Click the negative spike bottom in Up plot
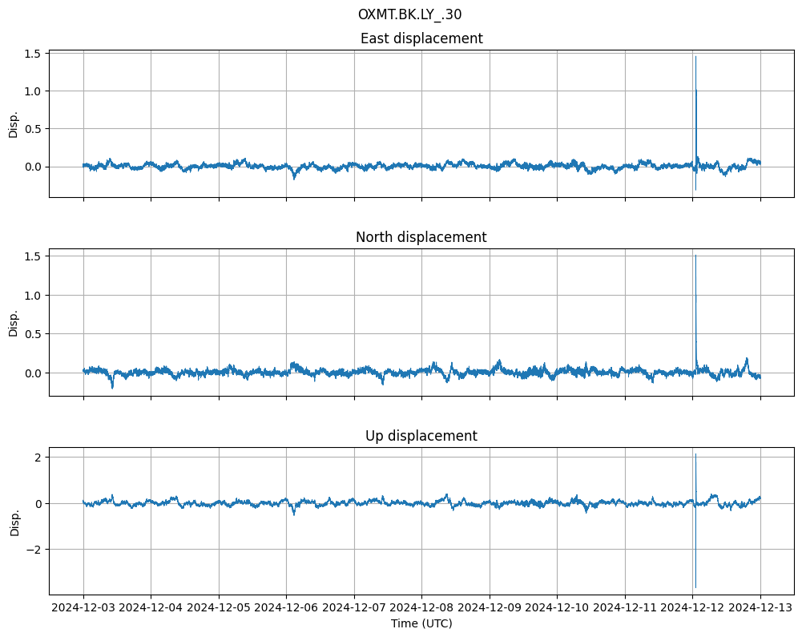The image size is (802, 637). pyautogui.click(x=695, y=587)
